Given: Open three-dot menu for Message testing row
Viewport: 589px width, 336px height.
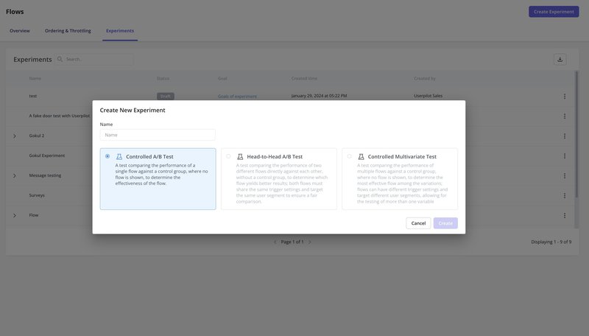Looking at the screenshot, I should point(565,175).
